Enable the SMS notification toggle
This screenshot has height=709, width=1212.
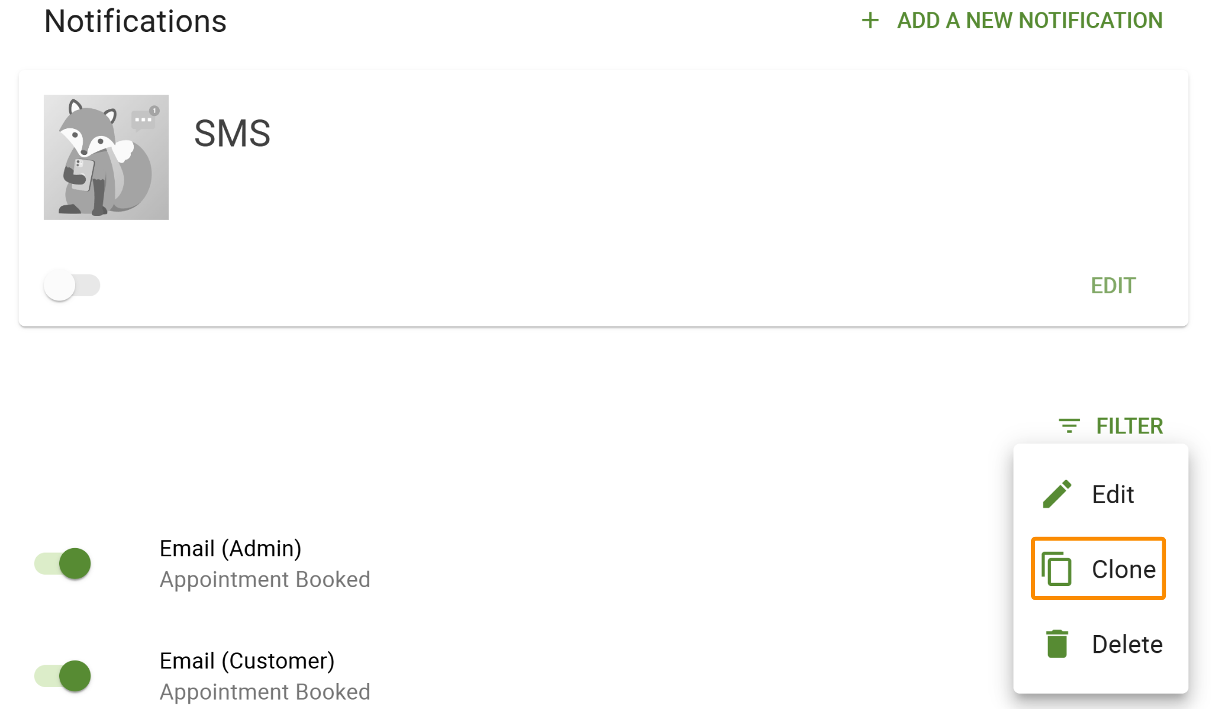72,286
